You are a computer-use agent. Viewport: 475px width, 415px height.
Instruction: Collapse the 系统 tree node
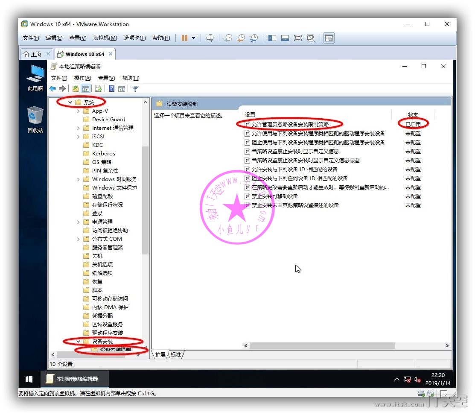pyautogui.click(x=70, y=102)
